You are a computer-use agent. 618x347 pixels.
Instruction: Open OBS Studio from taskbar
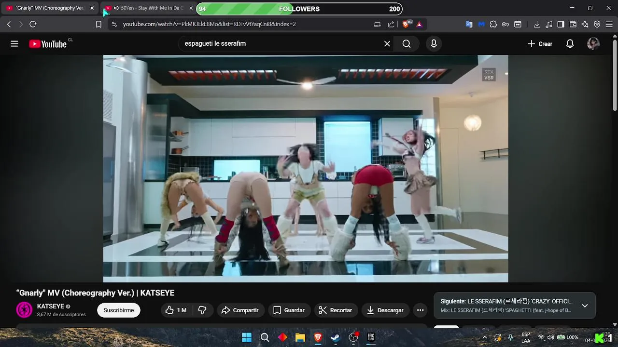pos(353,337)
